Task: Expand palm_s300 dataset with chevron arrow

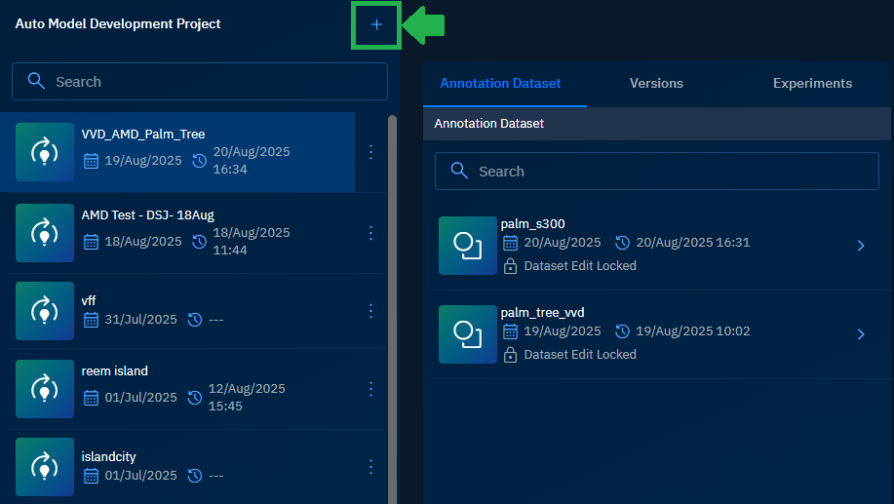Action: click(860, 246)
